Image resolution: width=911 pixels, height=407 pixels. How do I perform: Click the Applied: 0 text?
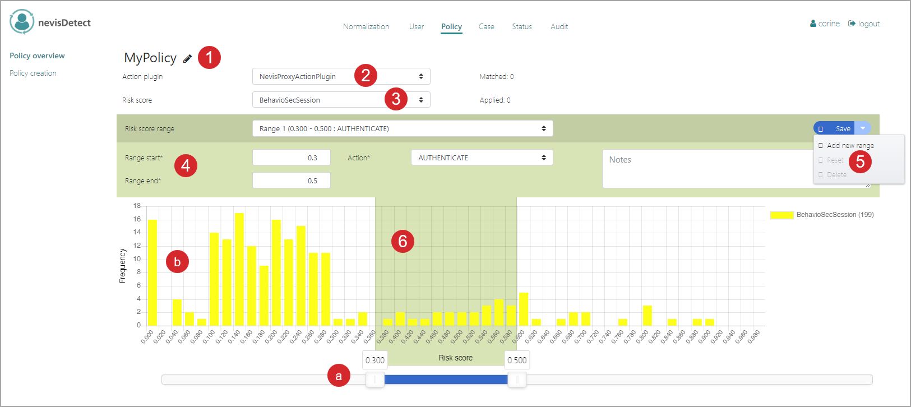[x=495, y=100]
